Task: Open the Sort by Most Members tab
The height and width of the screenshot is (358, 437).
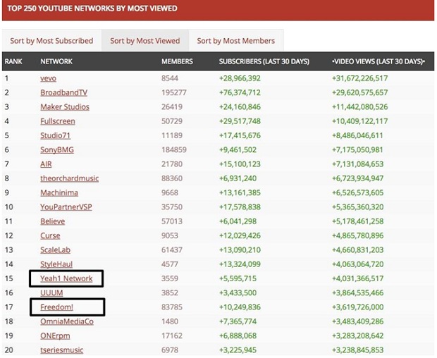Action: point(236,41)
